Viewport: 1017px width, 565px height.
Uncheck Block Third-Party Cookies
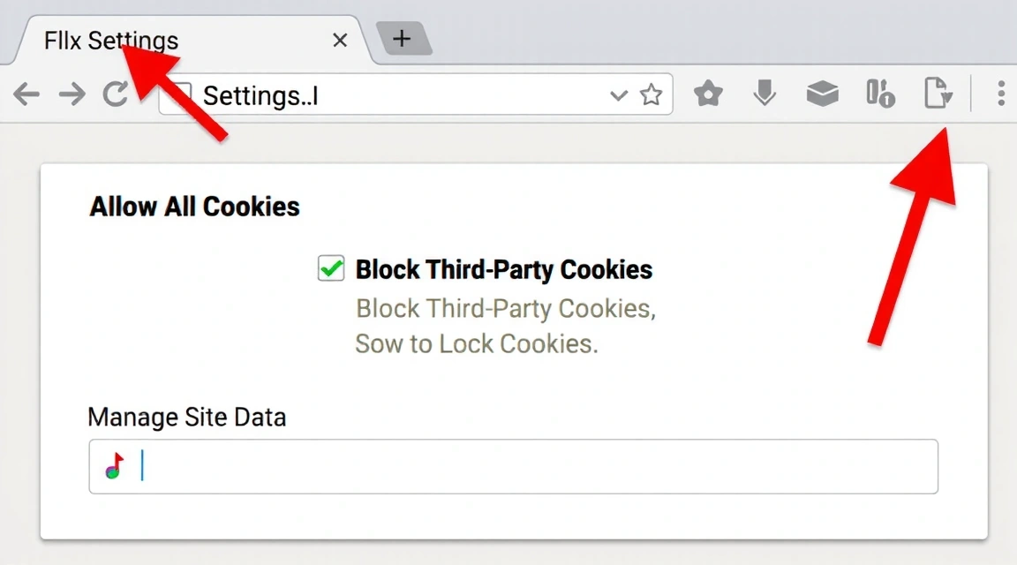[330, 268]
